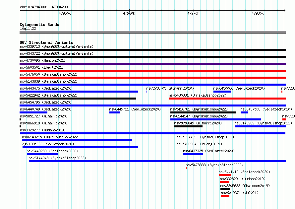Click the nsv6143989 (ByrskaBishop2022) label
Viewport: 295px width, 209px height.
[x=263, y=123]
